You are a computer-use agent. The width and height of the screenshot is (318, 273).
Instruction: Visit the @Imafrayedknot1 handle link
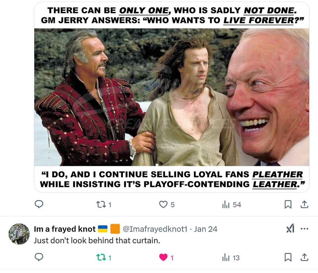click(155, 229)
